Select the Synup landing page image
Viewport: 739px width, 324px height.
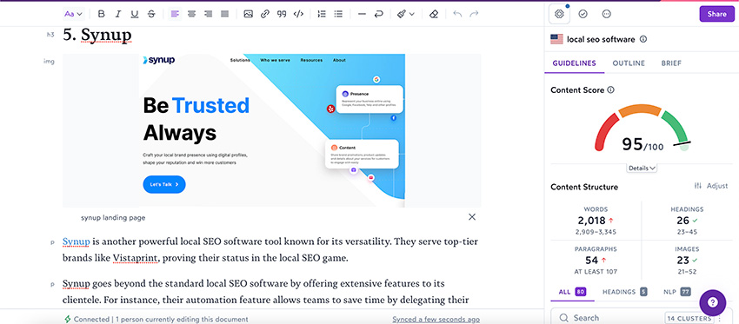pyautogui.click(x=272, y=130)
